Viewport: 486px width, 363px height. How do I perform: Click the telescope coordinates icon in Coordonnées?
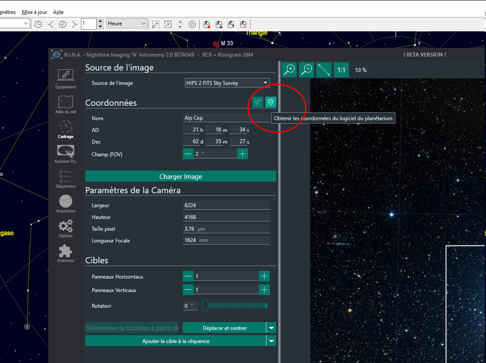[258, 102]
